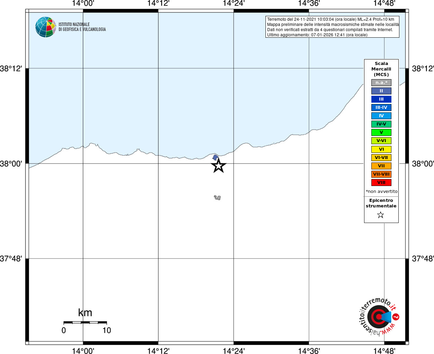The width and height of the screenshot is (434, 354).
Task: Click the 'Ultimo aggiornamento' info line
Action: coord(317,35)
